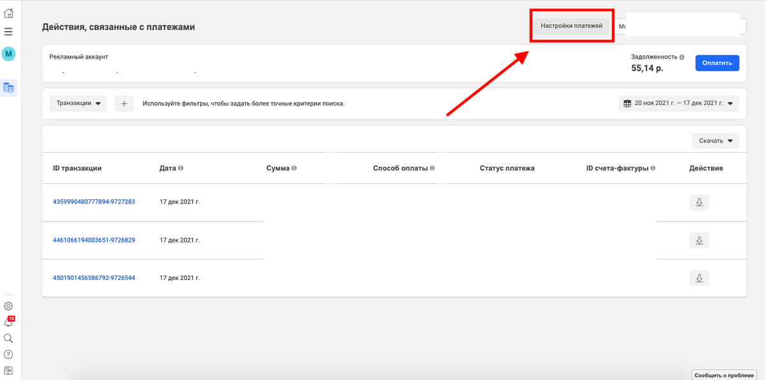Open the search magnifier icon
The width and height of the screenshot is (765, 380).
tap(8, 339)
